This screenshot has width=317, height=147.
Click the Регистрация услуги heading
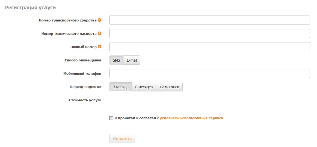tap(30, 8)
